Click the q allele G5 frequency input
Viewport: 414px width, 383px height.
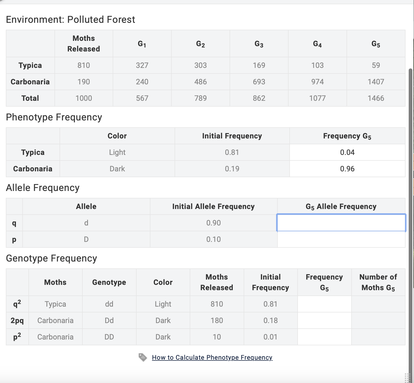pyautogui.click(x=341, y=223)
